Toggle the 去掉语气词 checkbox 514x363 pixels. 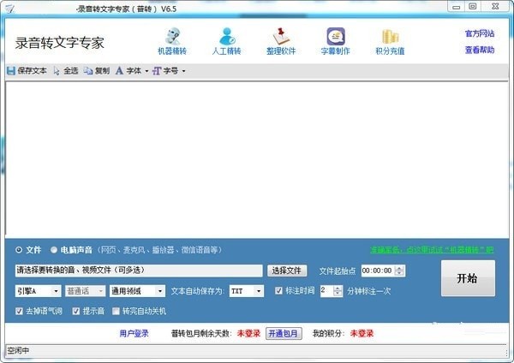click(19, 311)
